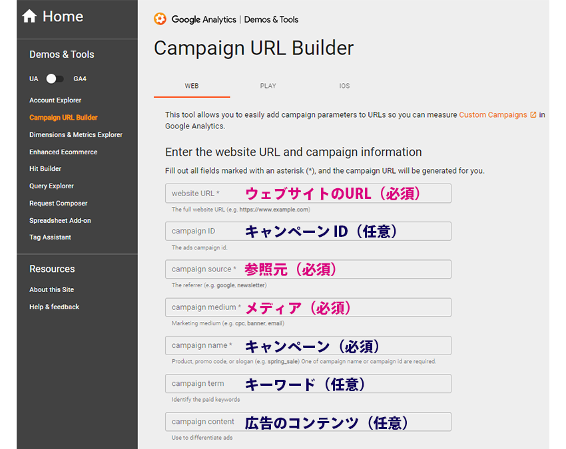Click the Home house icon
566x449 pixels.
29,16
